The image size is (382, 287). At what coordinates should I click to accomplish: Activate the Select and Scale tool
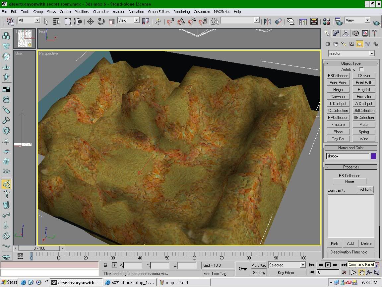point(111,22)
